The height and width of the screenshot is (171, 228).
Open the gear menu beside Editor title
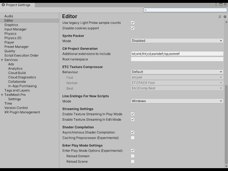225,17
